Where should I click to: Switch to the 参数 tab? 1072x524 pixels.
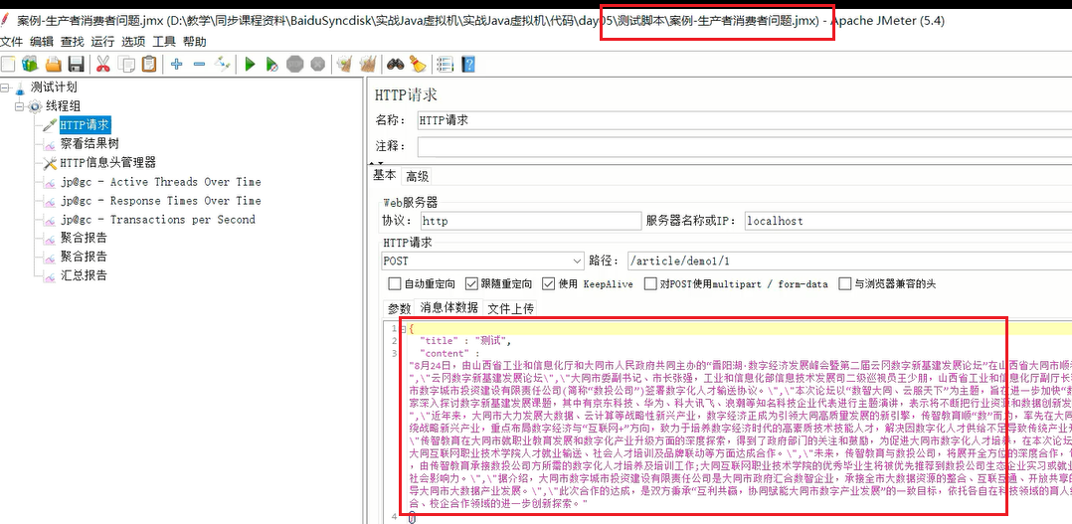400,308
